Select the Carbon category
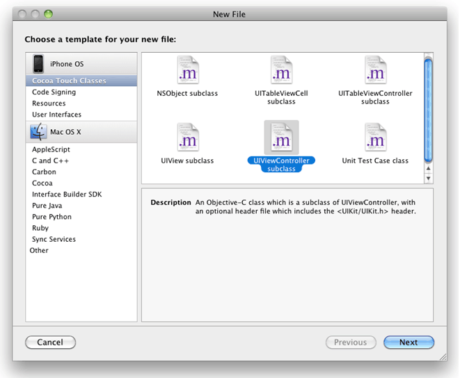Screen dimensions: 460x378 click(x=81, y=172)
